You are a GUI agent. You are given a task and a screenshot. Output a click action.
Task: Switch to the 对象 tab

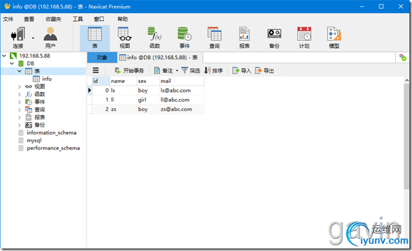102,57
